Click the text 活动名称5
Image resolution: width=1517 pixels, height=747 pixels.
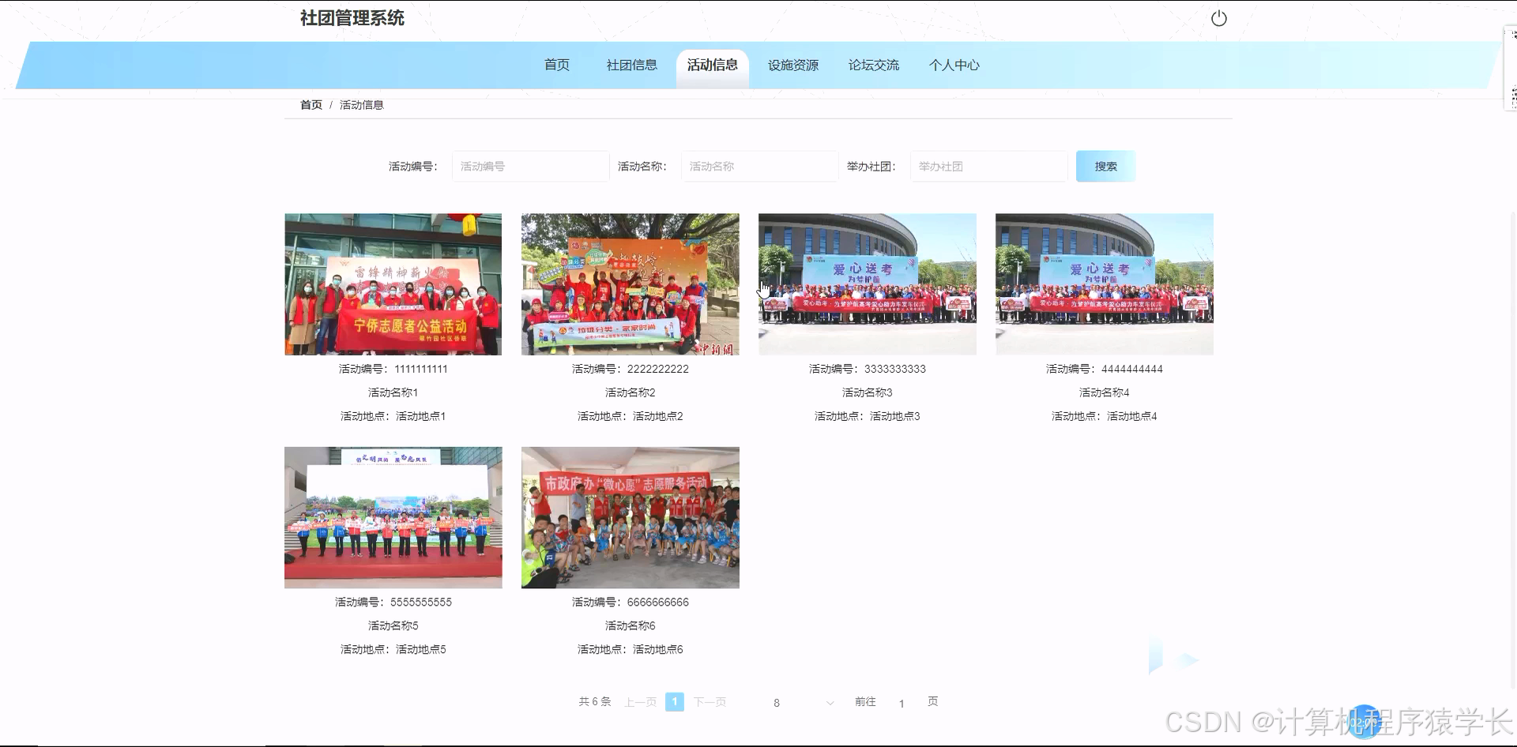(x=393, y=625)
